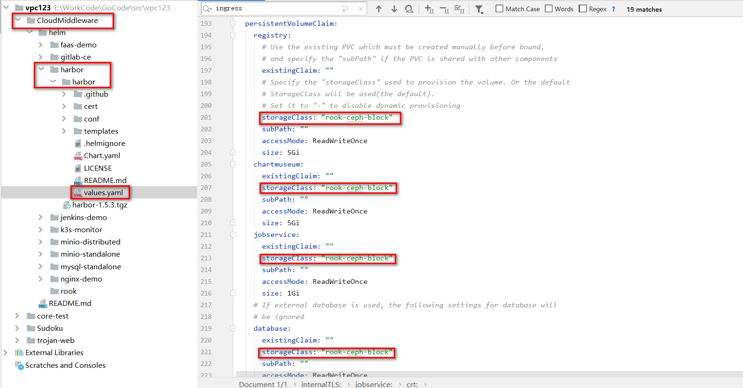Fold the jobservice block at line 211
The height and width of the screenshot is (388, 743).
233,235
